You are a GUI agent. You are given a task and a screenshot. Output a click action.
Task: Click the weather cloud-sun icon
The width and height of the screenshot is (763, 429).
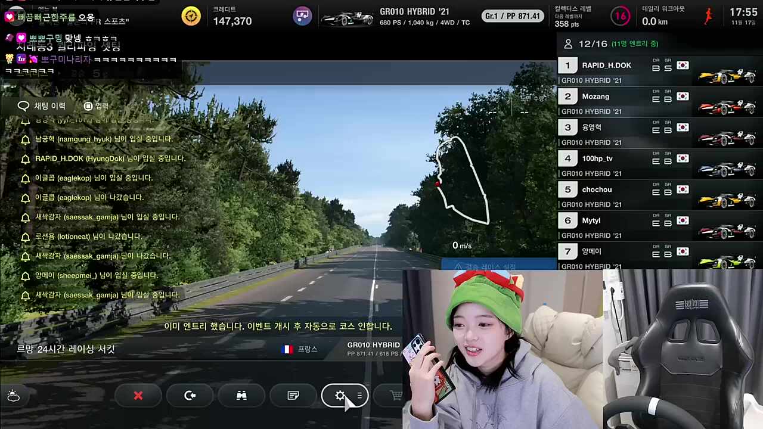[13, 396]
